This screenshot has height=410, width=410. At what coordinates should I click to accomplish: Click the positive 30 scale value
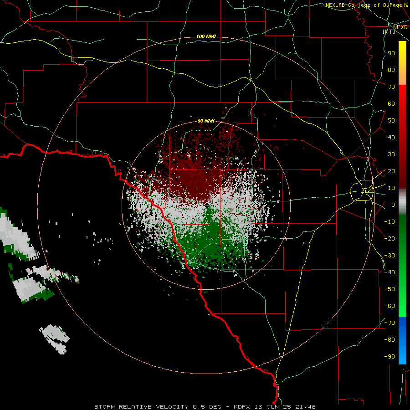[391, 154]
